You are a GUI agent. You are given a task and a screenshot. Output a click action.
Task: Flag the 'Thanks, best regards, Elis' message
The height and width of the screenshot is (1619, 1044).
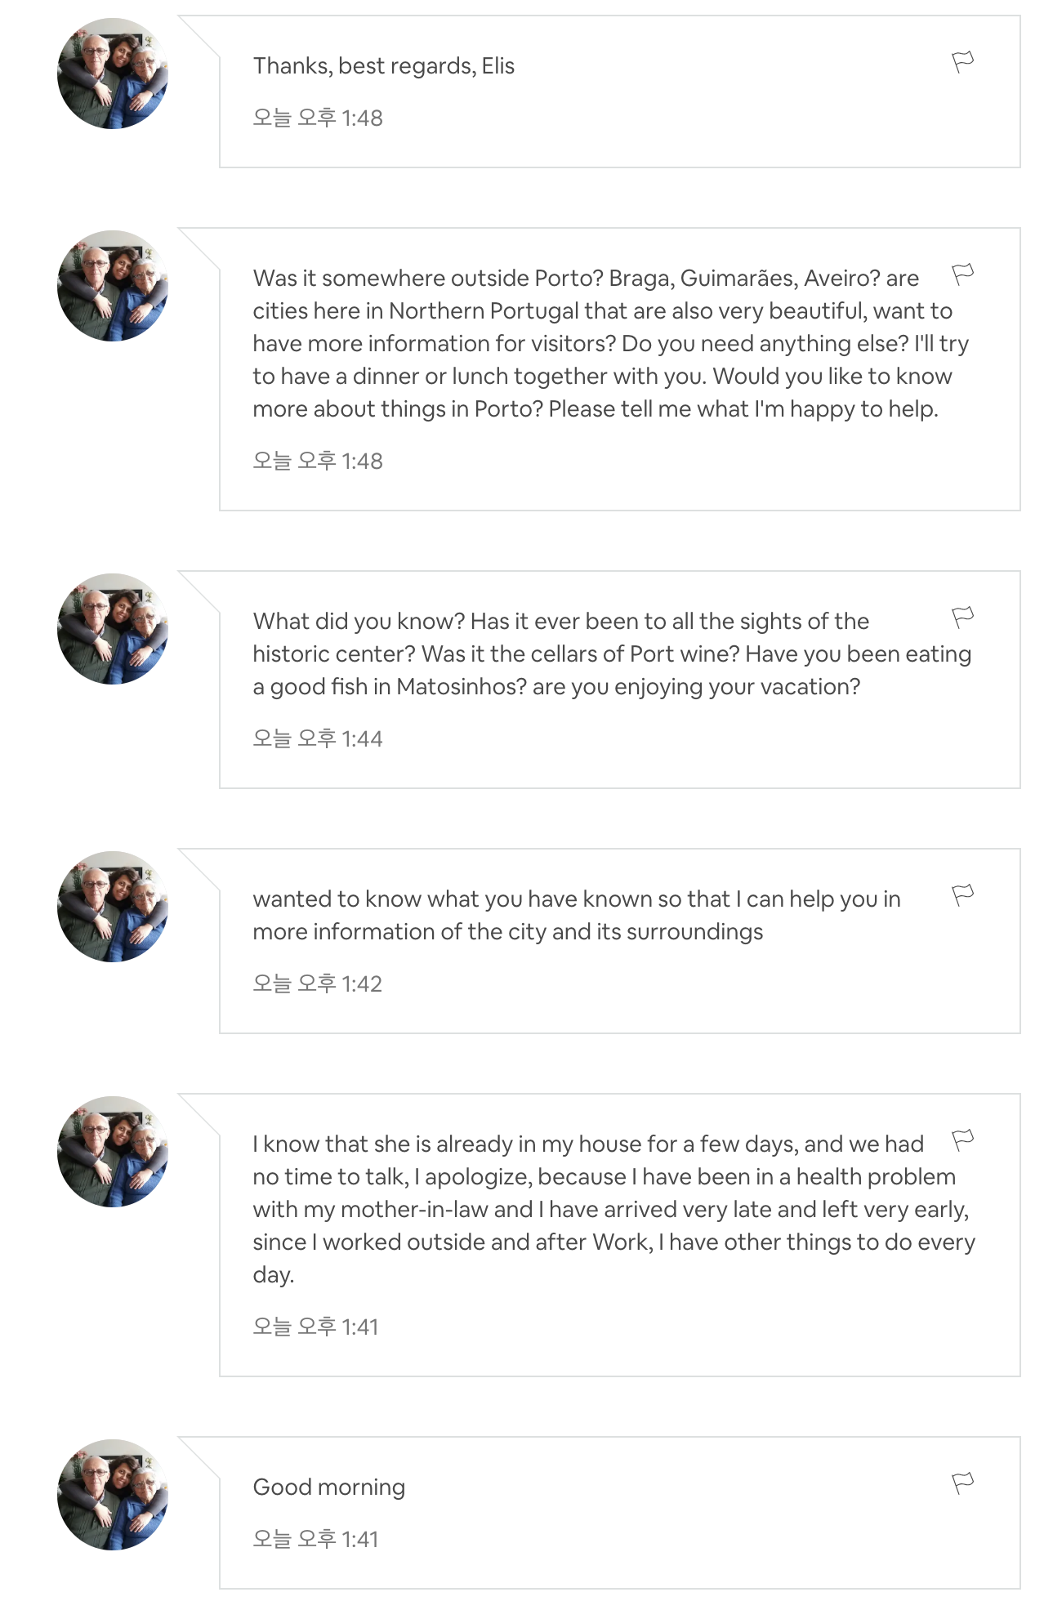[x=963, y=62]
